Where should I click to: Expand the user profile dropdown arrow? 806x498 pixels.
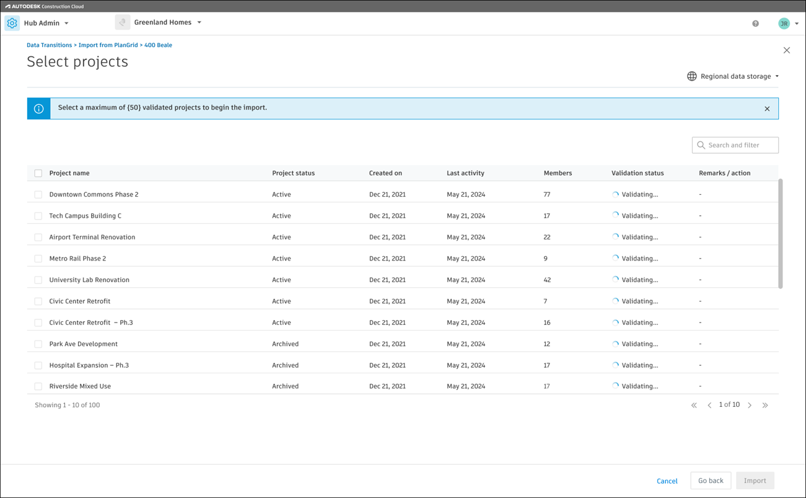(797, 24)
